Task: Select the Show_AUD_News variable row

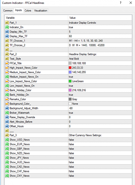Action: [68, 162]
